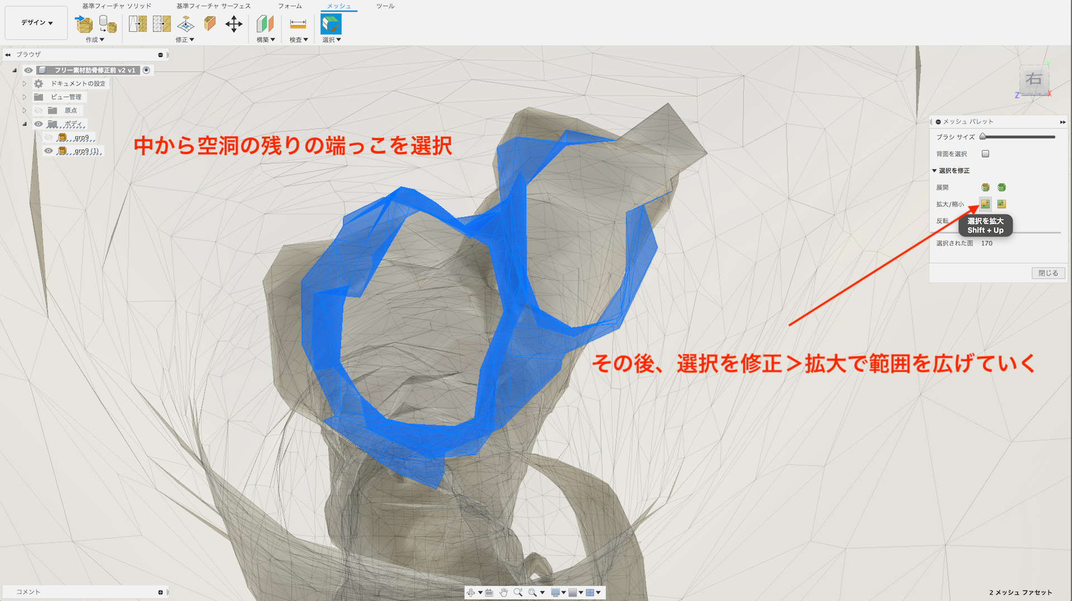1072x601 pixels.
Task: Click the ブラシ サイズ slider handle
Action: pyautogui.click(x=983, y=137)
